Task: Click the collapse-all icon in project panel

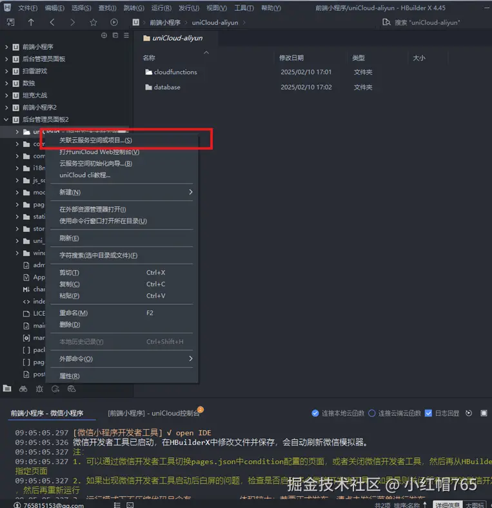Action: point(115,35)
